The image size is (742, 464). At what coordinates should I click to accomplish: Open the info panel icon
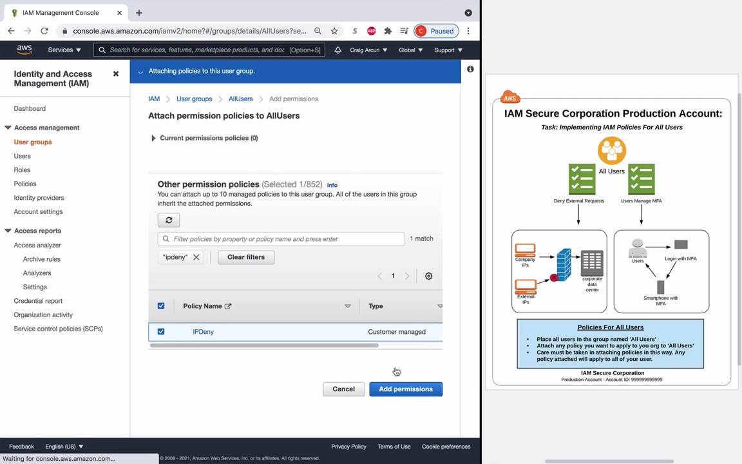[470, 69]
